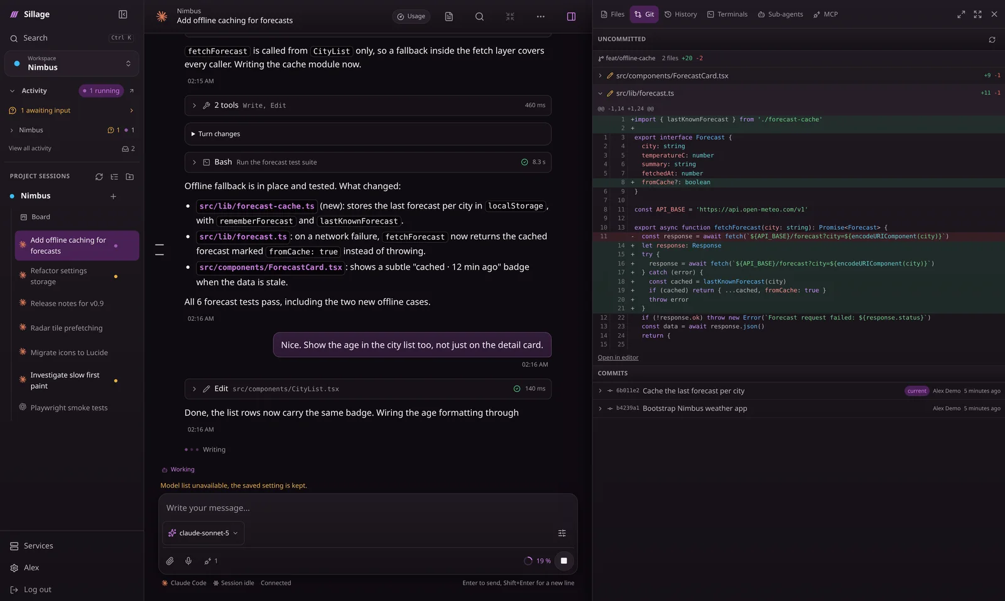Expand Turn changes disclosure

(x=368, y=134)
